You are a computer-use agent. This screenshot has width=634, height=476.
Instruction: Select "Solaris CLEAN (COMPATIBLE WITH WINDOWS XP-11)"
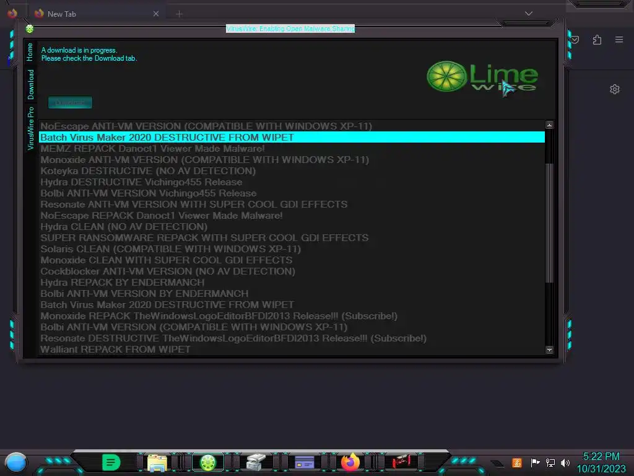coord(292,249)
